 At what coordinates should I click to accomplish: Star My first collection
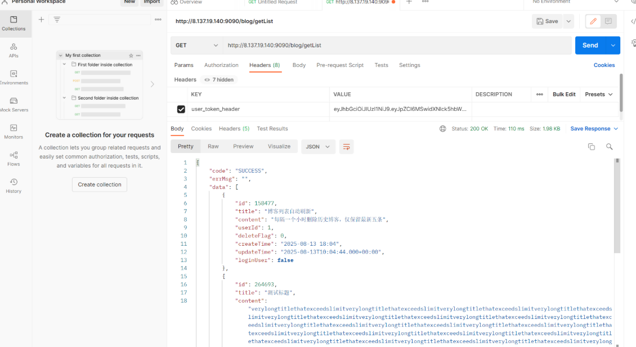pos(131,56)
